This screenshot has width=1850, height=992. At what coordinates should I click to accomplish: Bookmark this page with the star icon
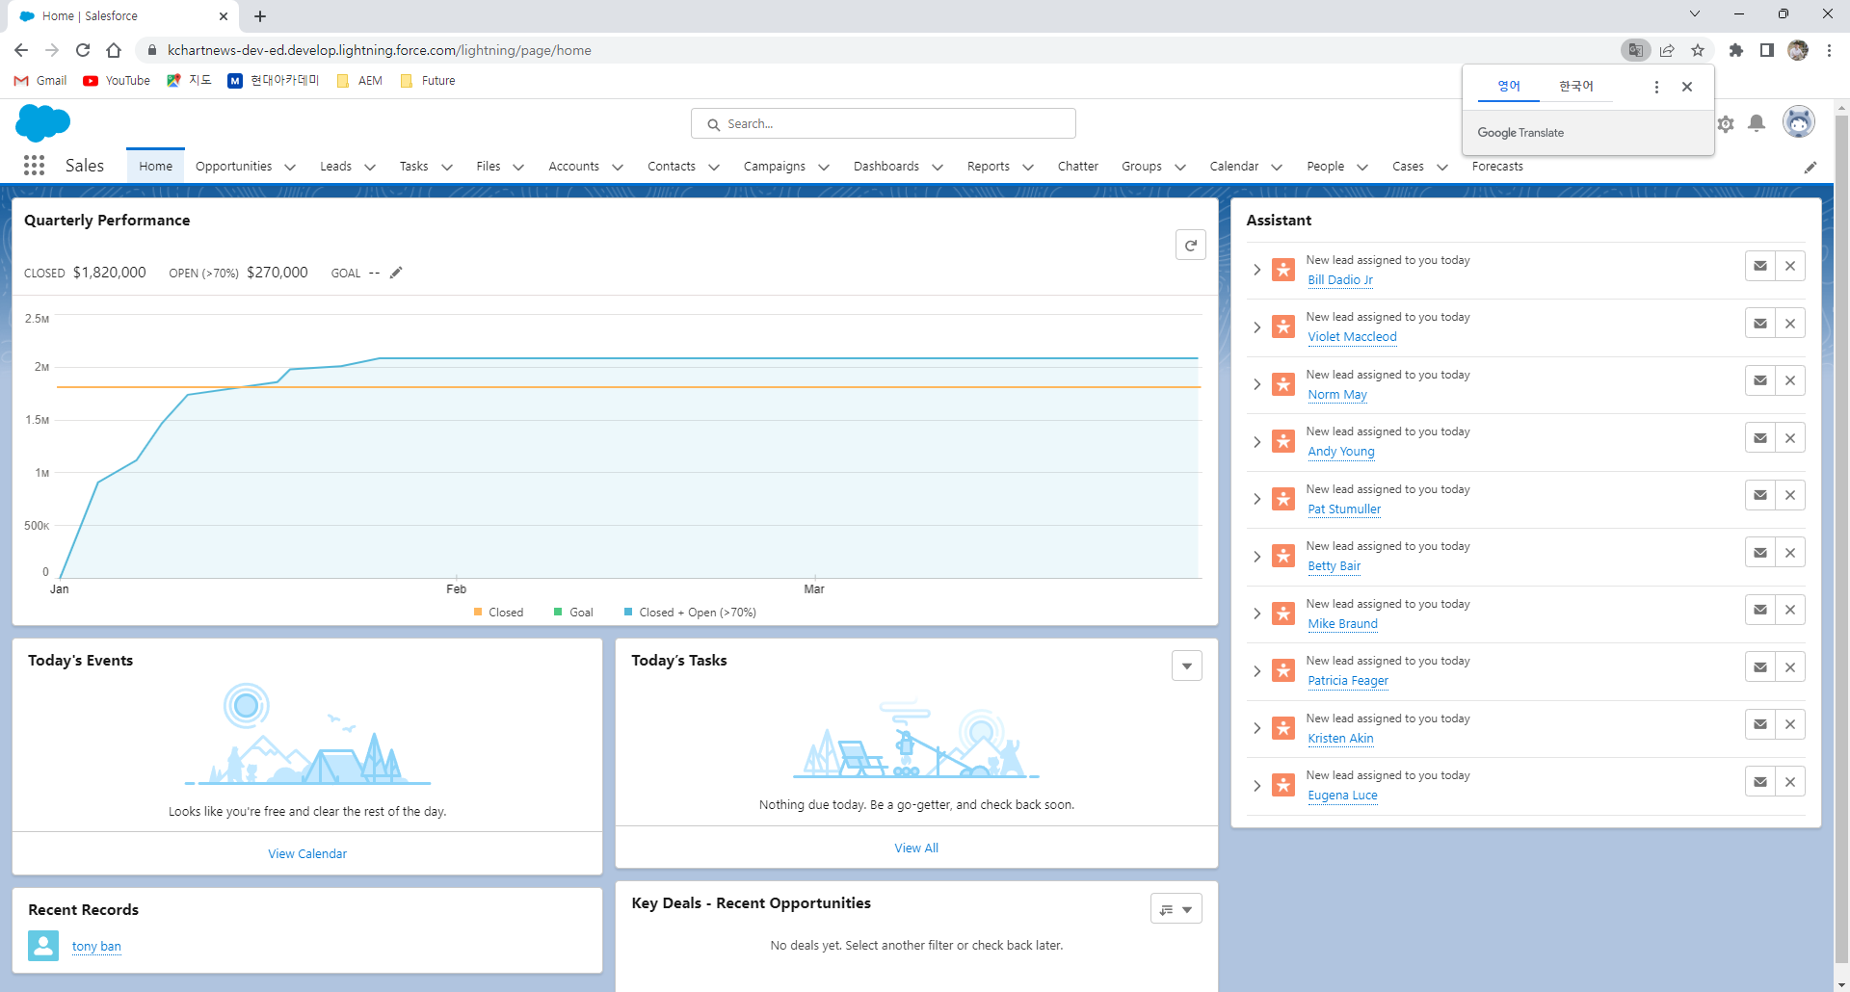1698,50
